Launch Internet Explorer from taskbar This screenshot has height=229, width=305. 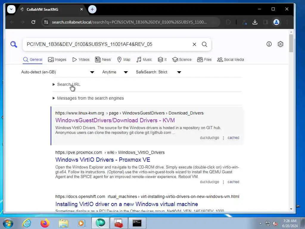tap(27, 223)
